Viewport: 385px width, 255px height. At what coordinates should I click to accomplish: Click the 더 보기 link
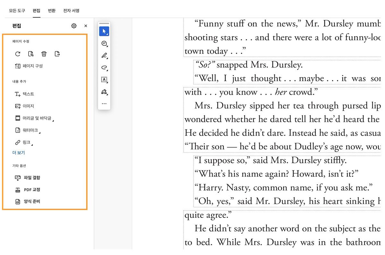(x=19, y=153)
